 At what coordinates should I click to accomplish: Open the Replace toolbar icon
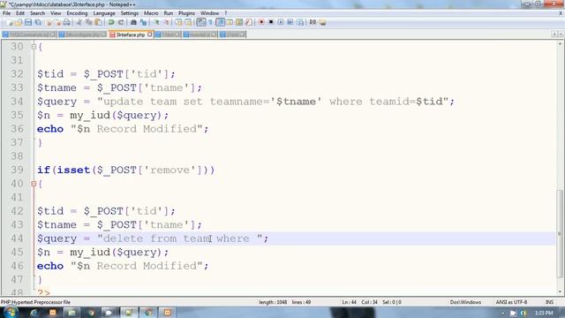tap(143, 22)
